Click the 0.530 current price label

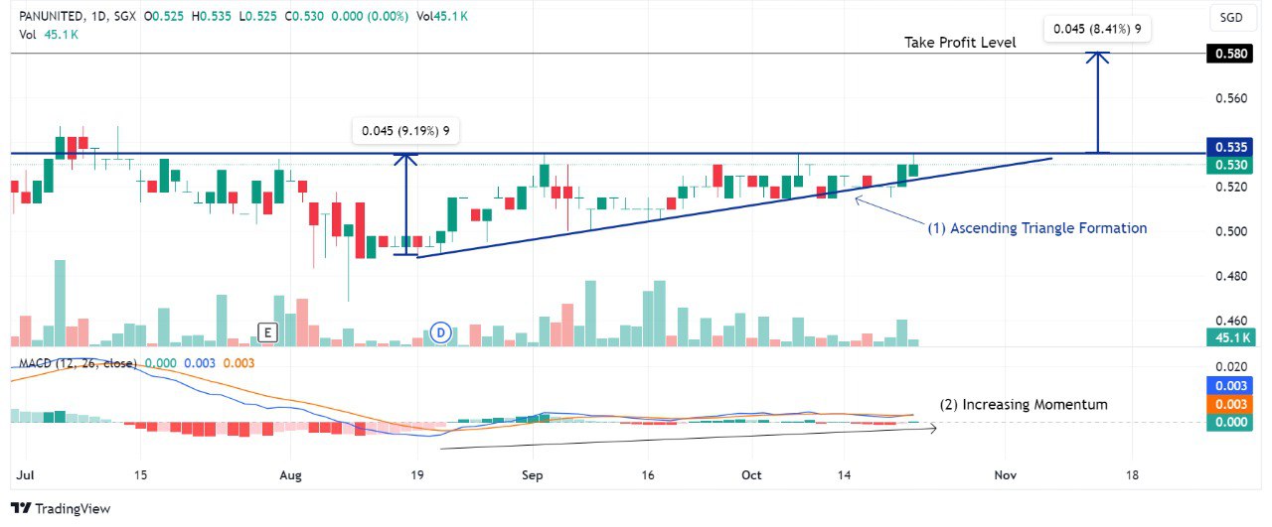[x=1226, y=165]
